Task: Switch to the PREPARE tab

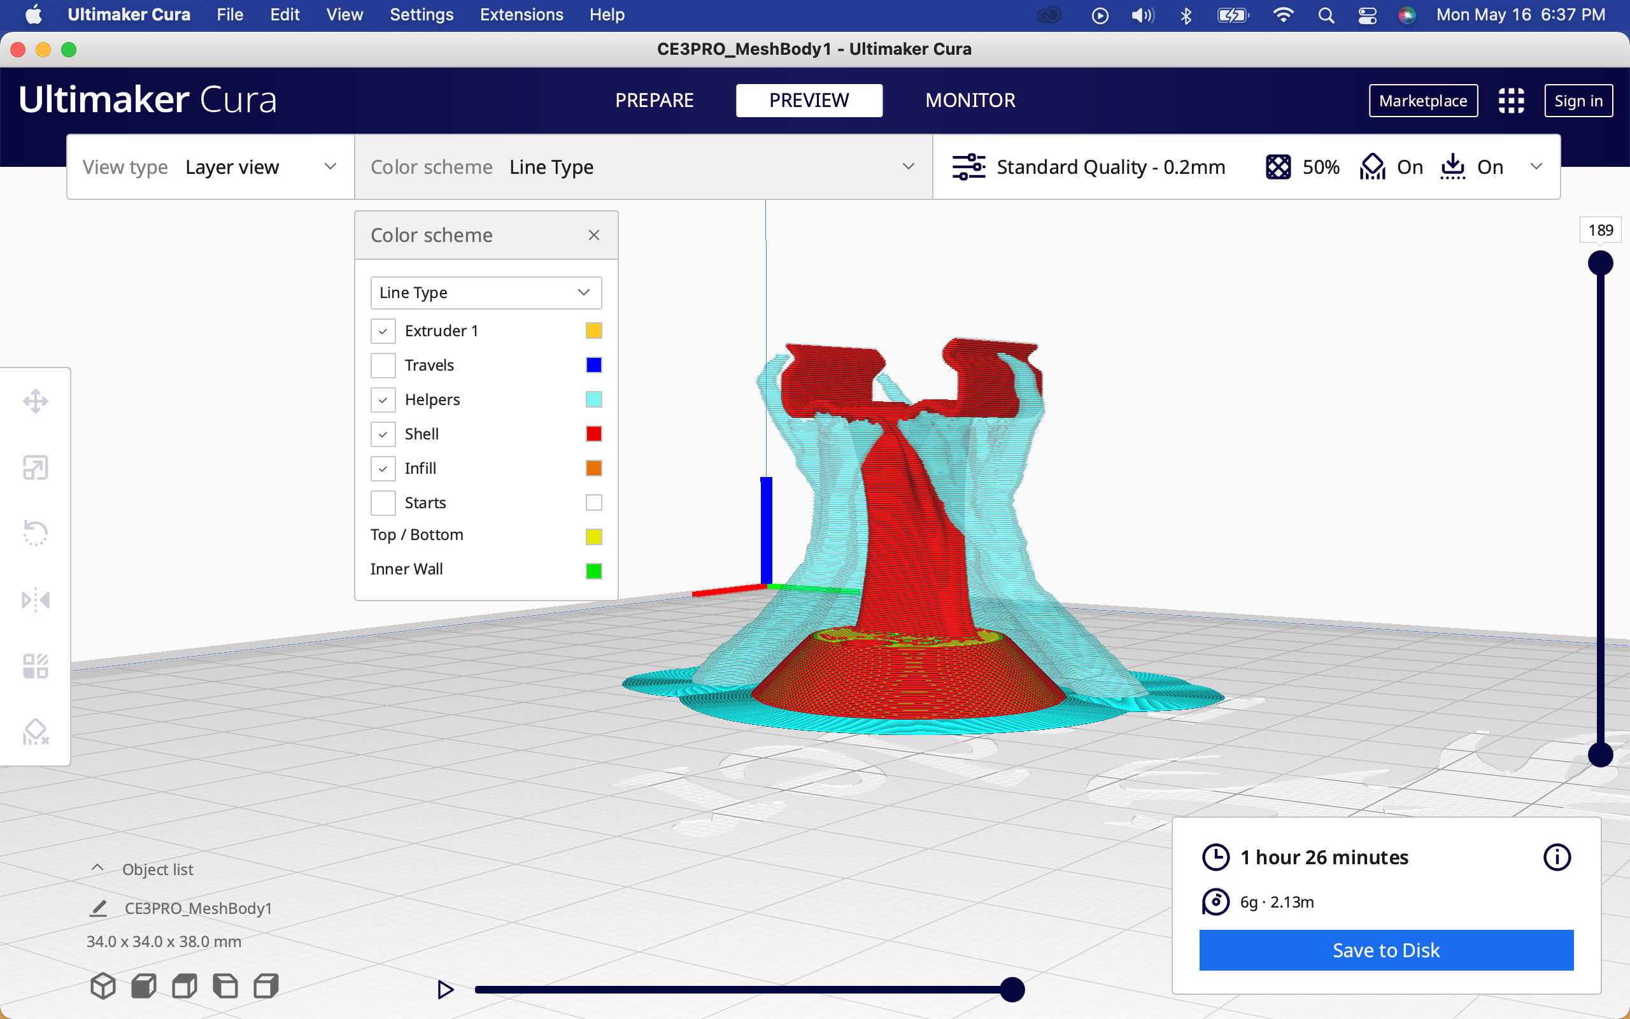Action: coord(654,101)
